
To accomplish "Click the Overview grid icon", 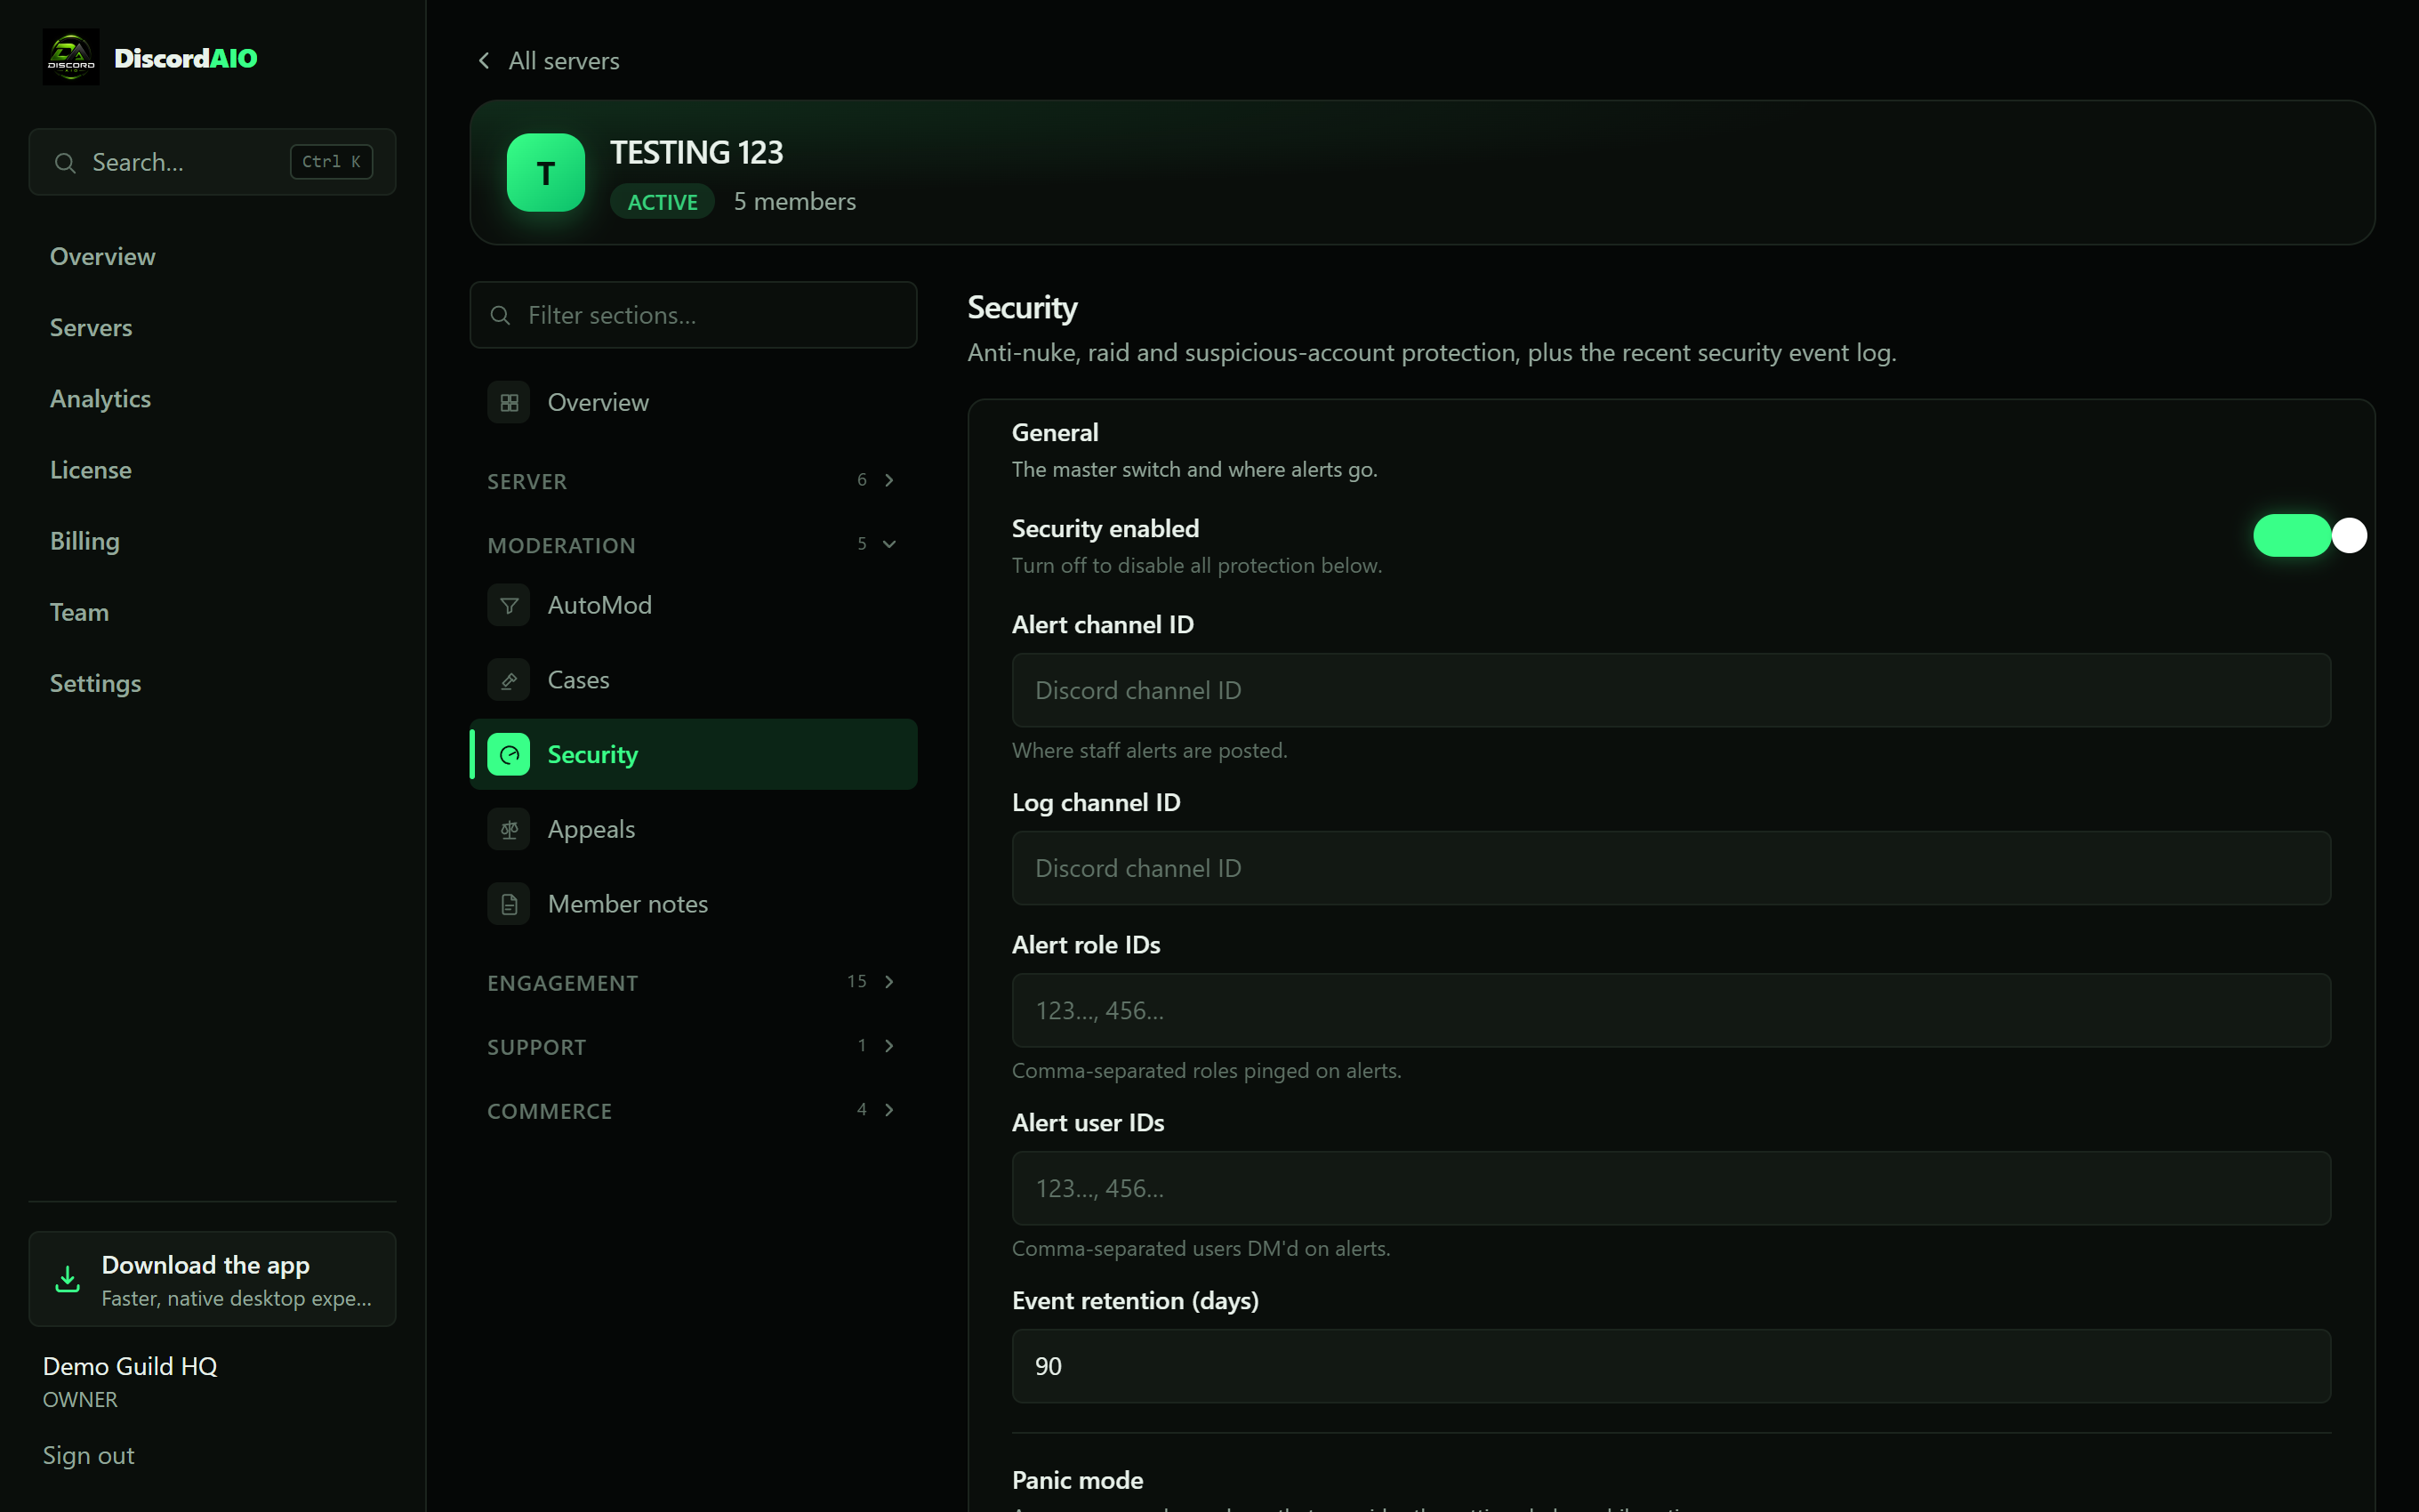I will click(509, 403).
